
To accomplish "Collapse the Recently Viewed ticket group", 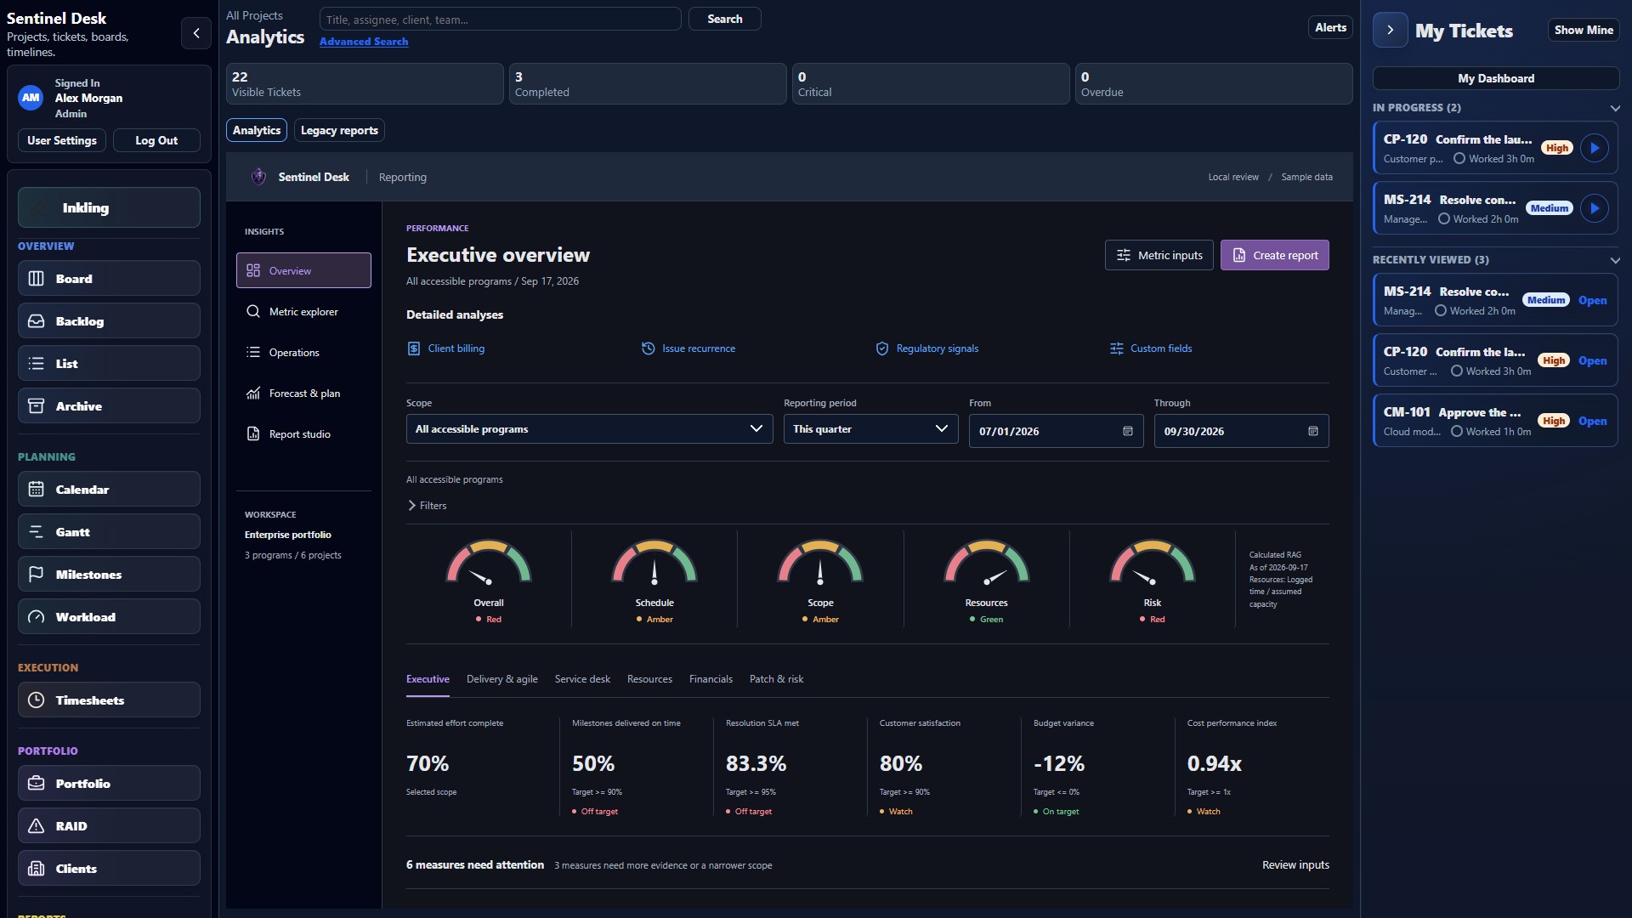I will pos(1615,260).
